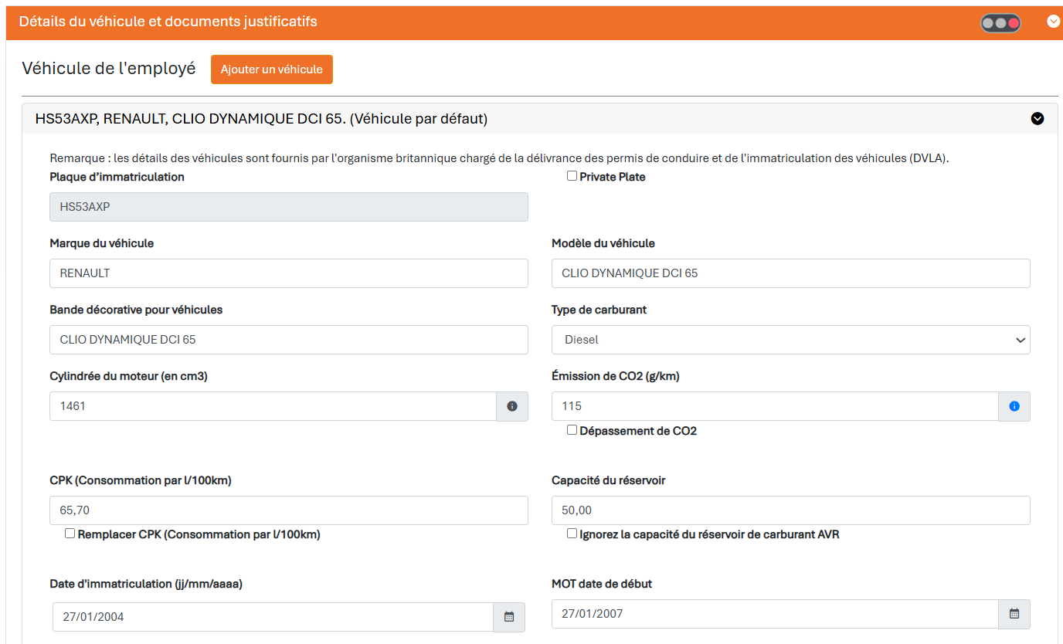Click the blue CO2 emission info icon
Screen dimensions: 1063x644
[1014, 406]
